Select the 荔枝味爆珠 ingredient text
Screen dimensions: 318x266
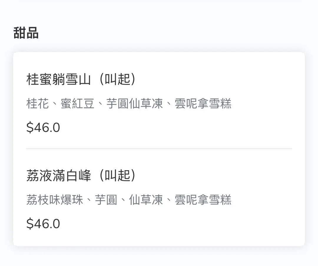(55, 200)
